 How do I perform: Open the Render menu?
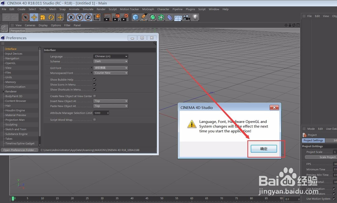point(101,9)
